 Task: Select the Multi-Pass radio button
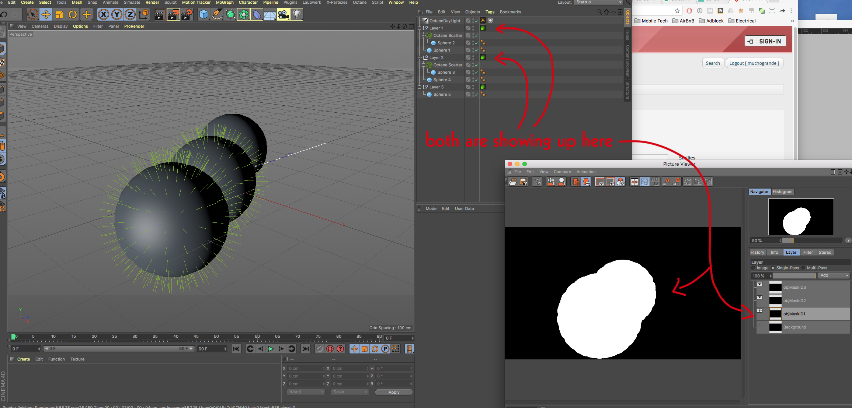(x=803, y=268)
